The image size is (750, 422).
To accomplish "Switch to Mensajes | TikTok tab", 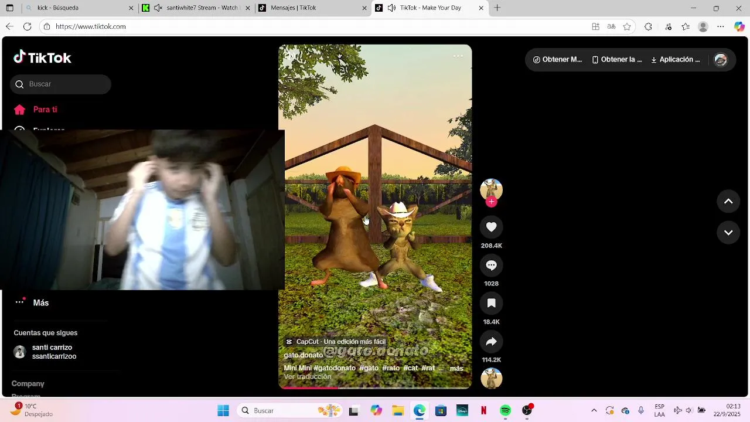I will coord(313,8).
